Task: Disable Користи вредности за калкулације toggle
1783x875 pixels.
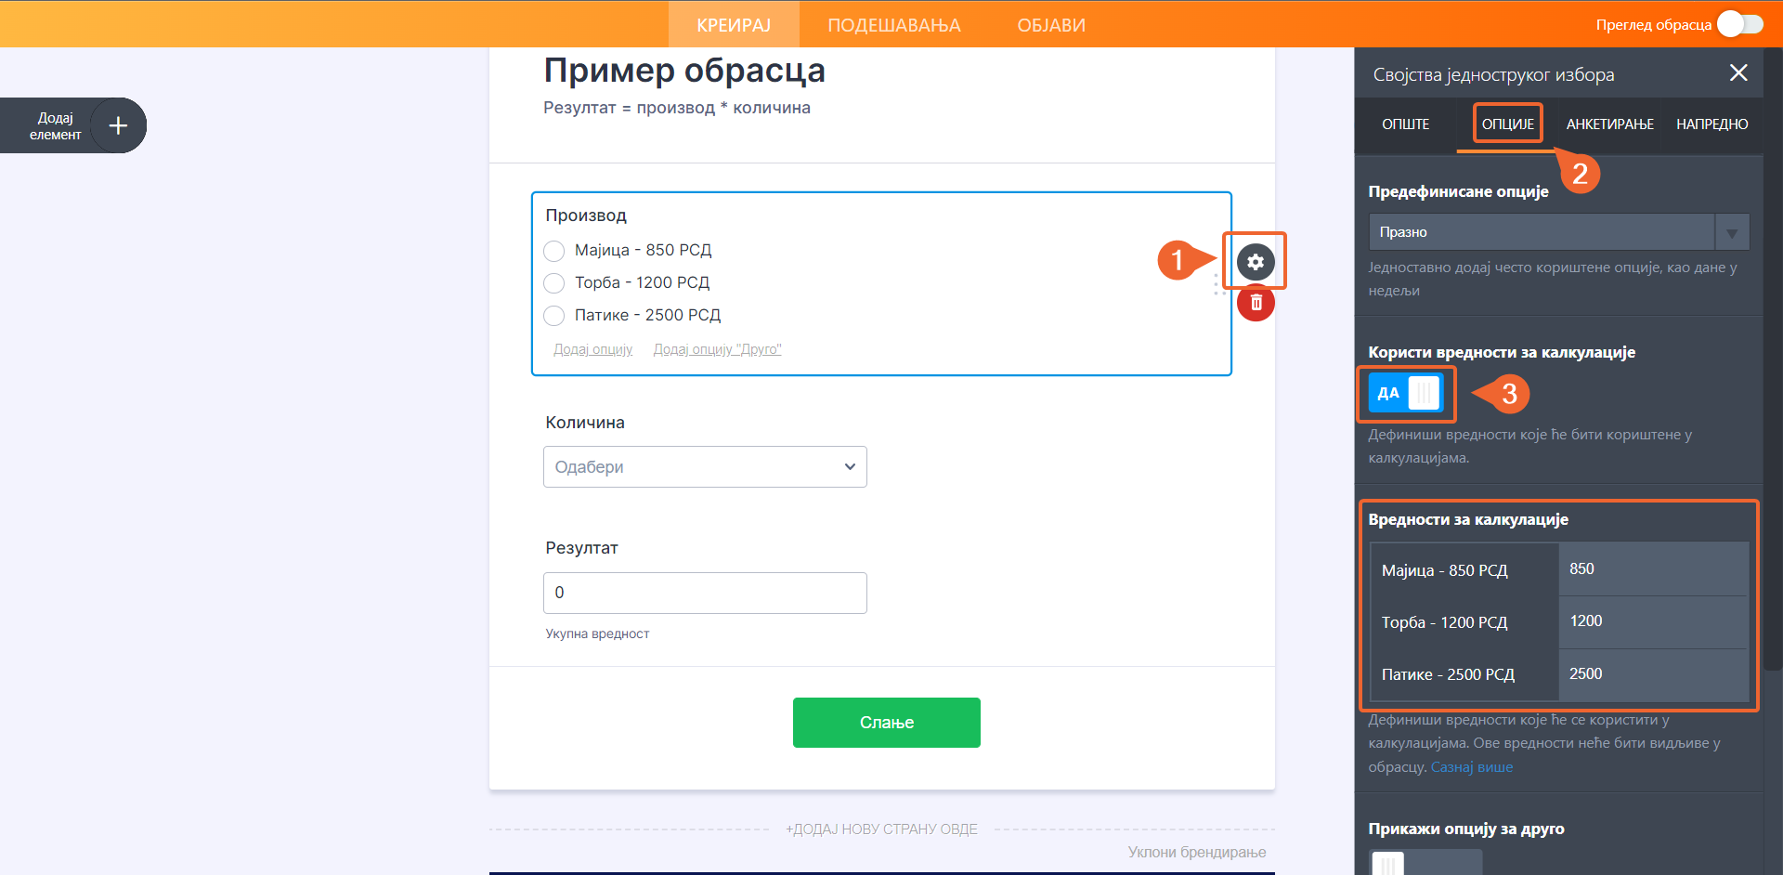Action: [x=1405, y=393]
